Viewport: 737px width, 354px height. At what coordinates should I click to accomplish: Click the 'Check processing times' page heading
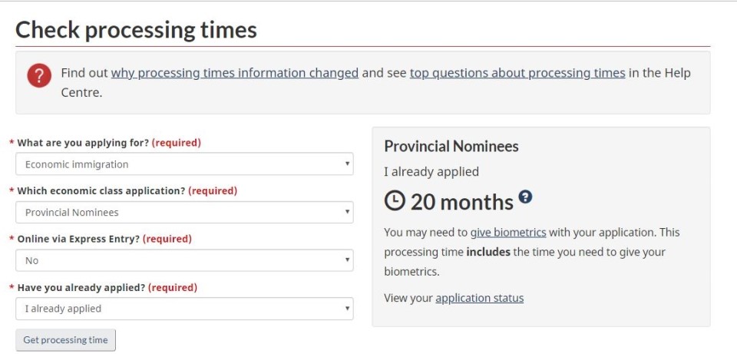tap(137, 30)
